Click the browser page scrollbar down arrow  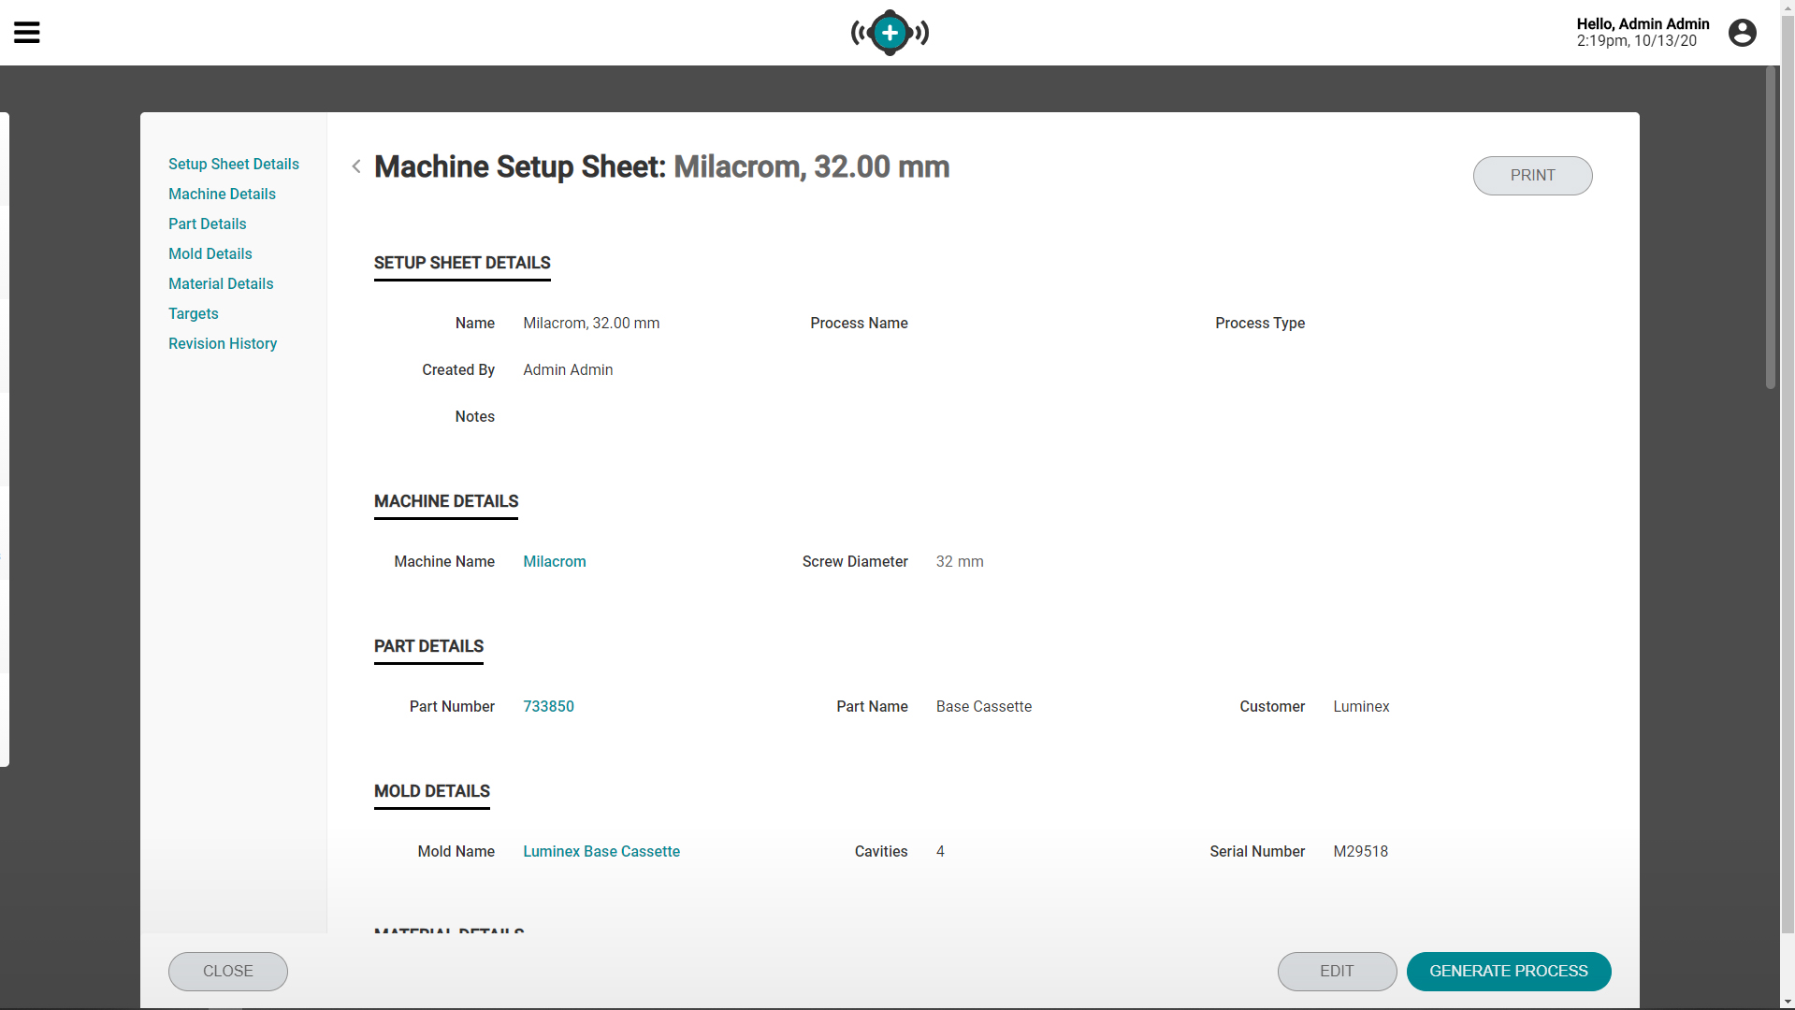[1788, 1002]
